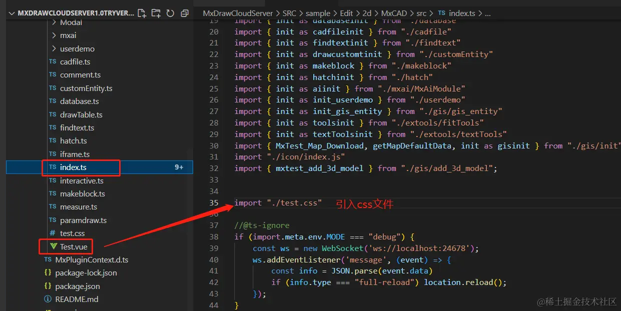Screen dimensions: 621x311
Task: Open interactive.ts file
Action: [82, 180]
